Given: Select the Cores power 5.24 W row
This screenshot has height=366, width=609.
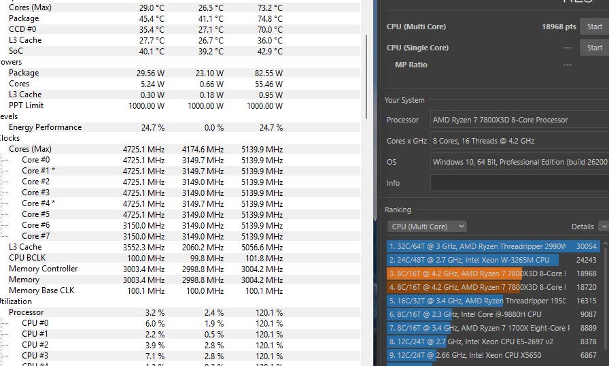Looking at the screenshot, I should pos(180,84).
